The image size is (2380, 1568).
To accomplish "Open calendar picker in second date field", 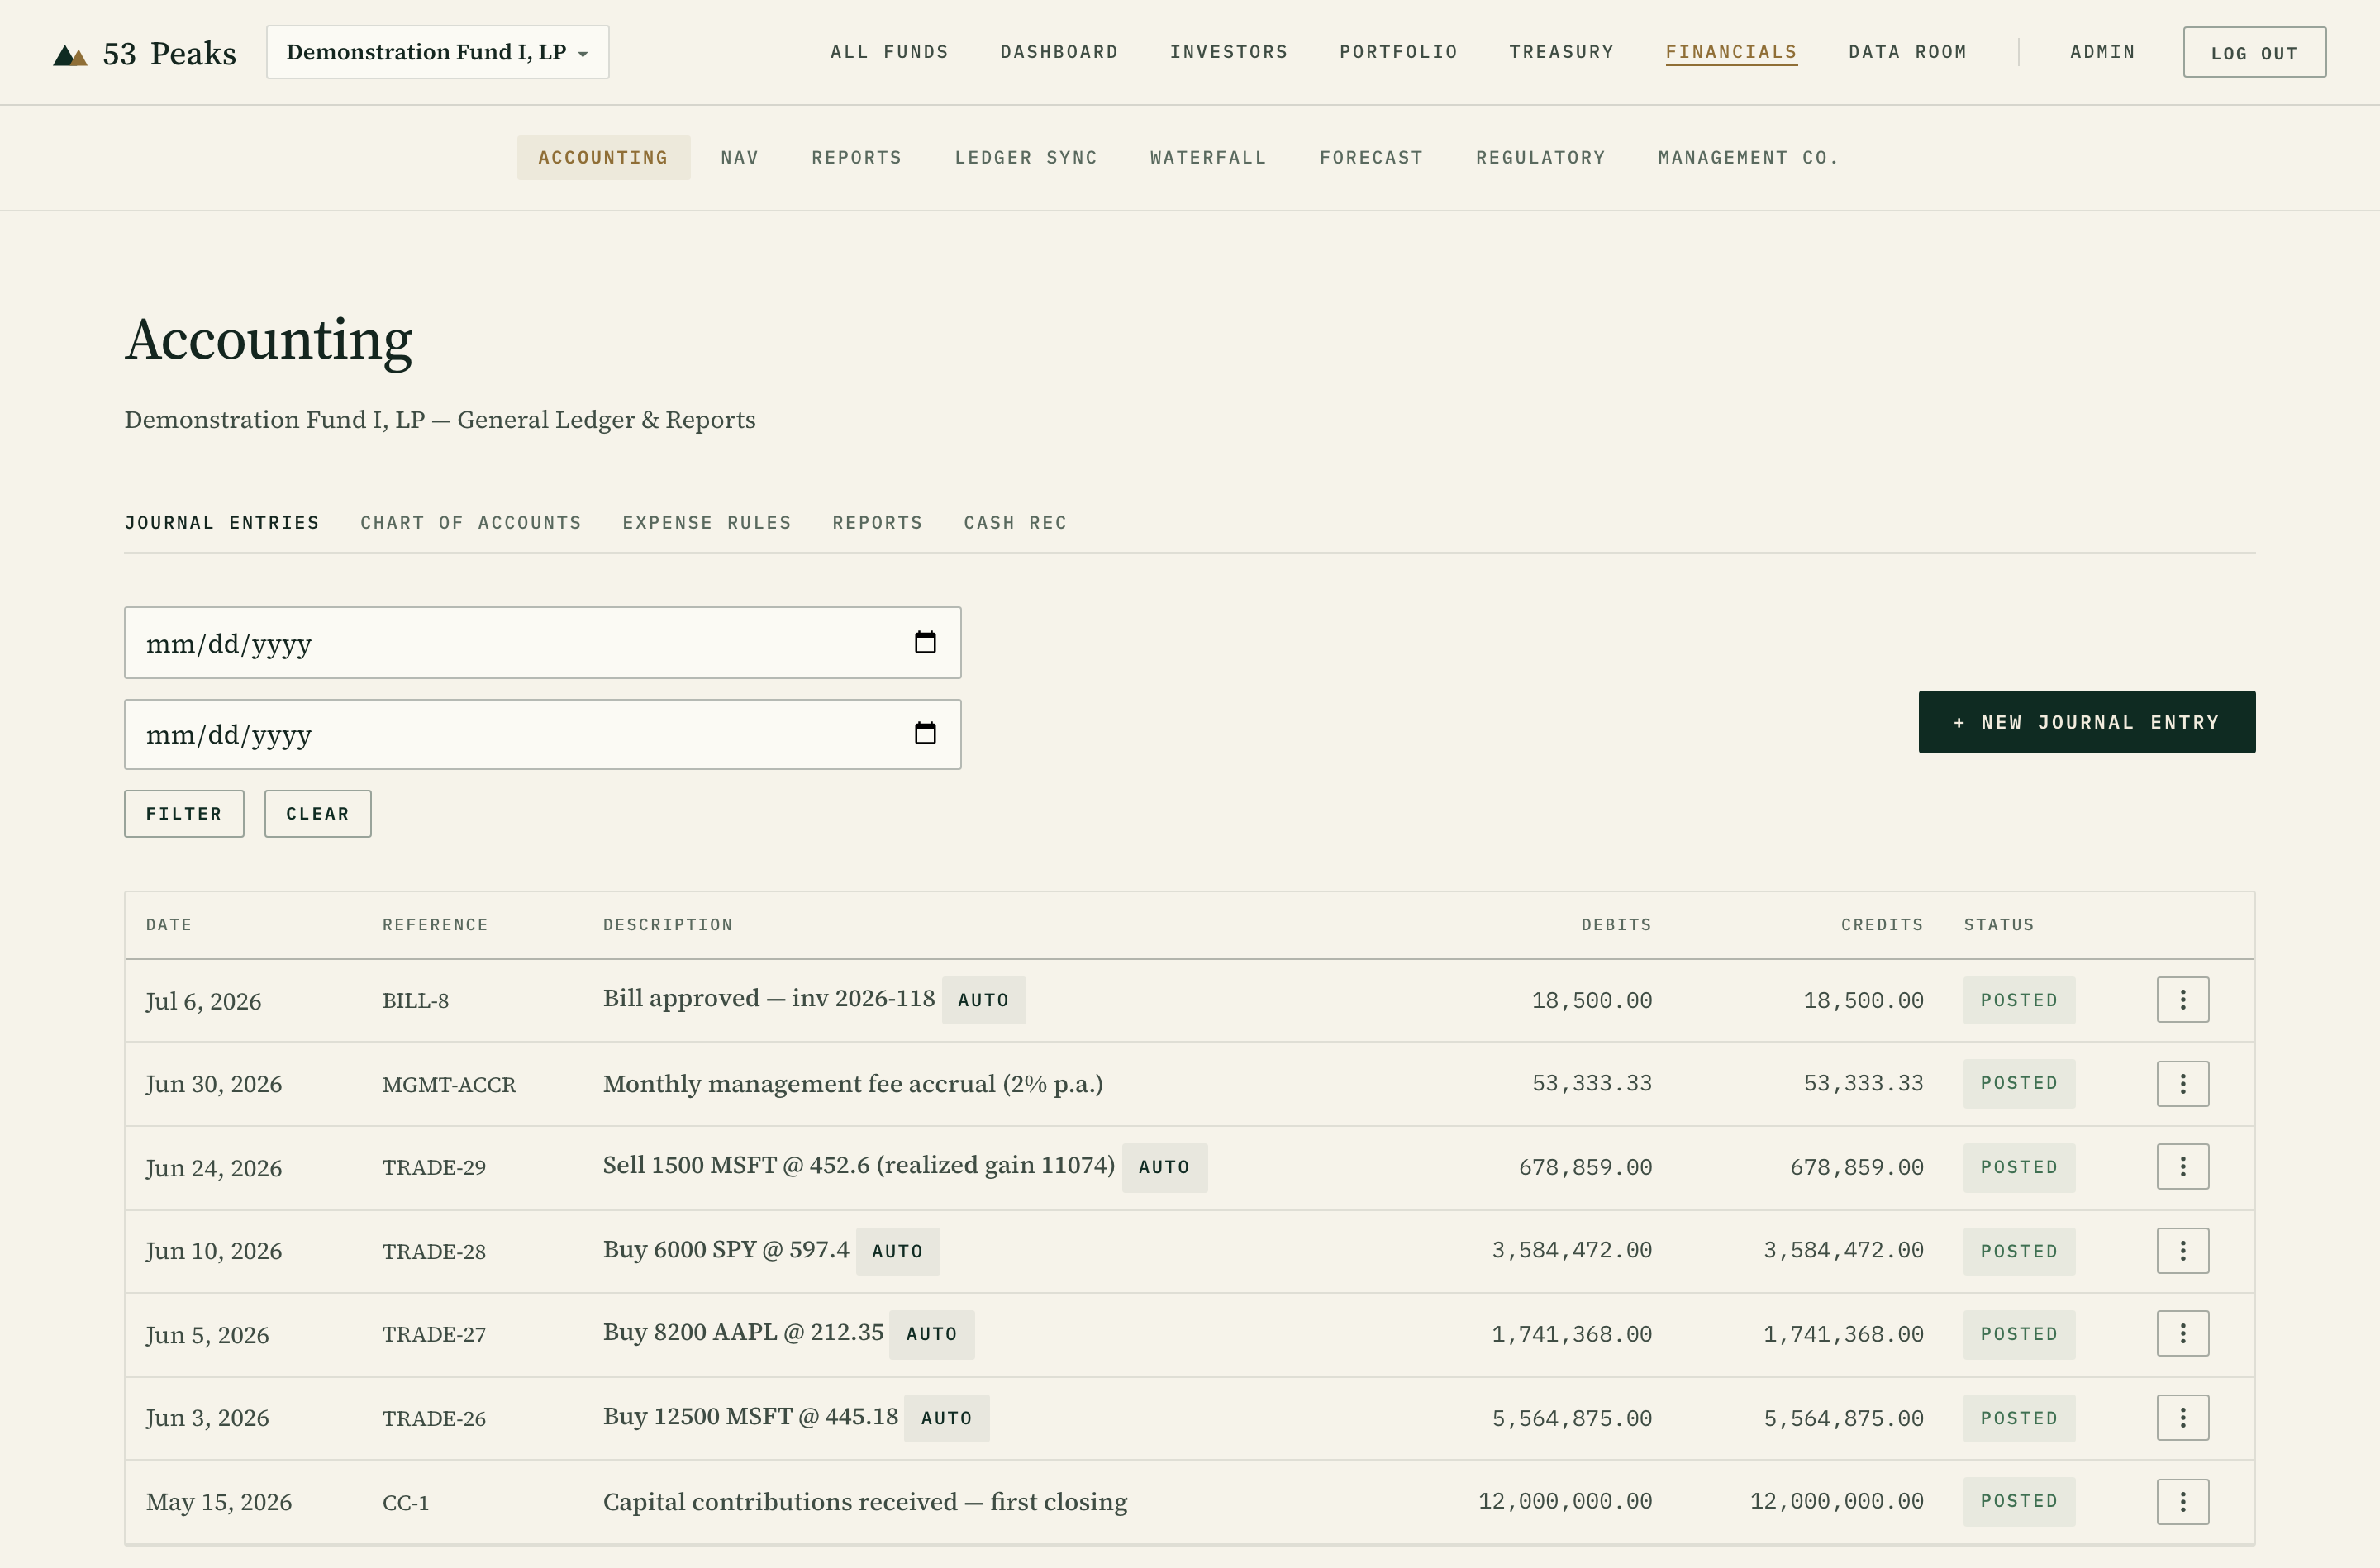I will coord(925,733).
